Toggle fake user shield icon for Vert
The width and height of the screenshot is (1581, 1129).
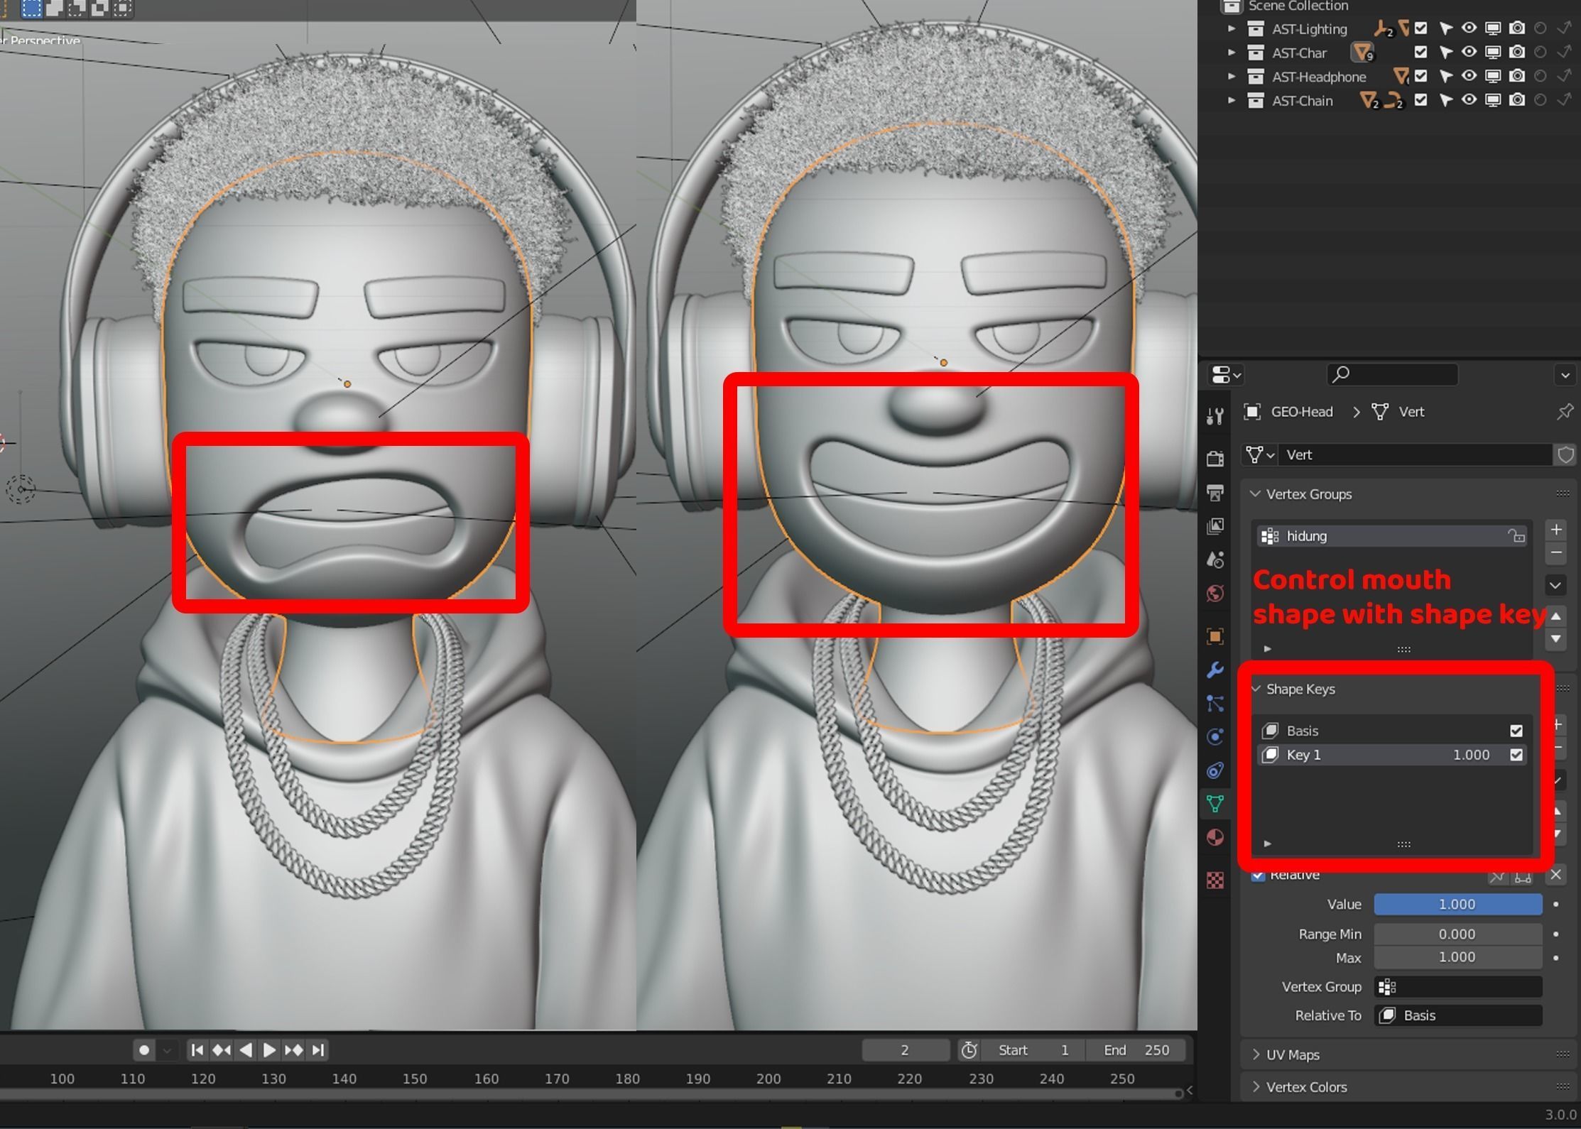click(x=1565, y=455)
